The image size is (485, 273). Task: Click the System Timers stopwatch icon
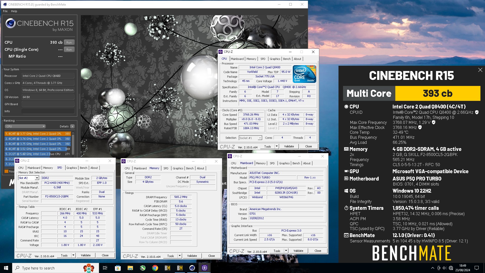click(346, 208)
